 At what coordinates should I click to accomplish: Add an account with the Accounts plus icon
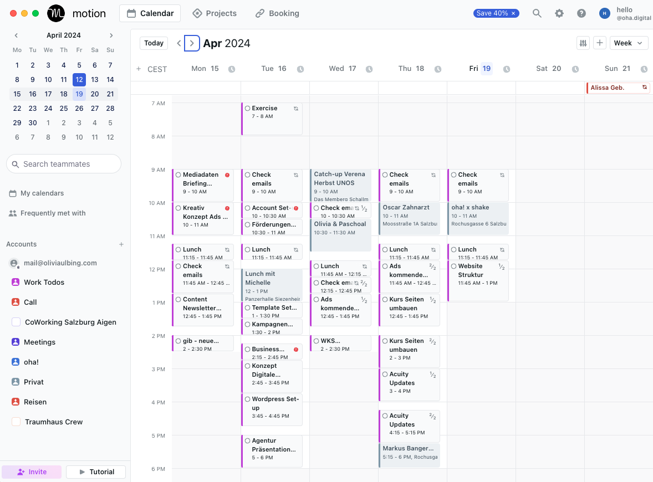121,244
